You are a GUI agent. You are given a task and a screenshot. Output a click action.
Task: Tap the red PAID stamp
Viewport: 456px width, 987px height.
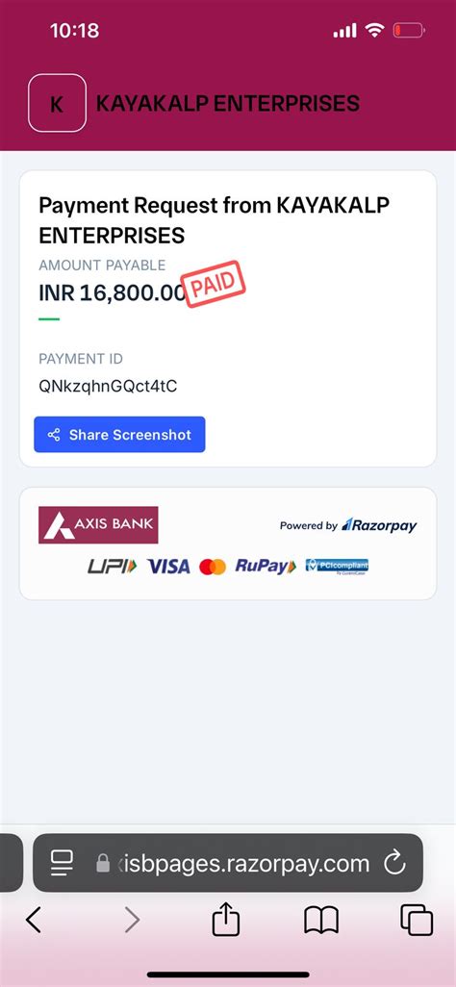(x=213, y=284)
